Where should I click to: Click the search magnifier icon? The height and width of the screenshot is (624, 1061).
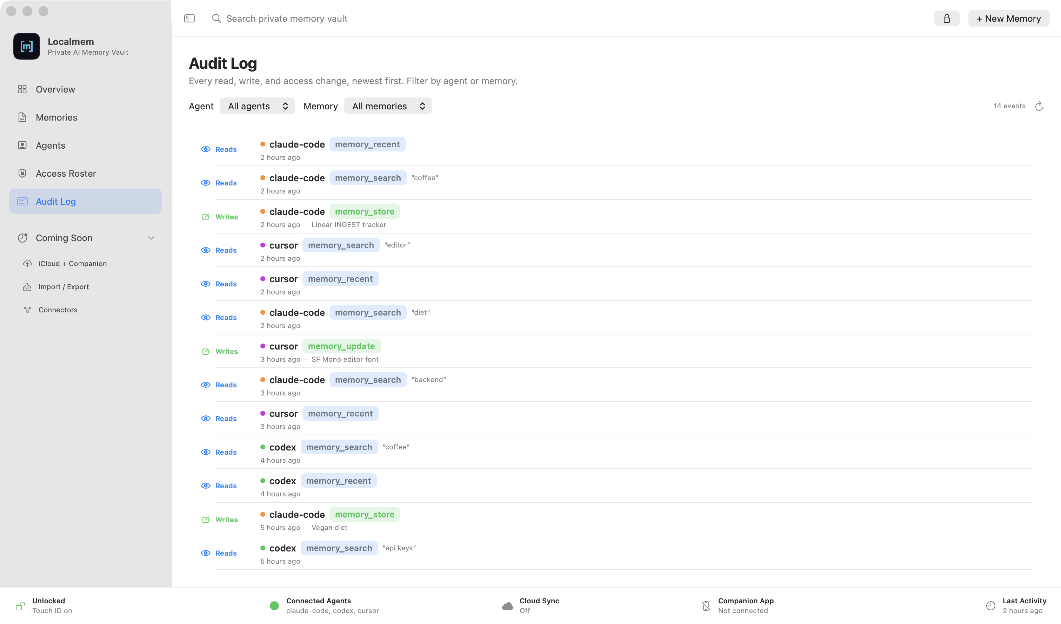pyautogui.click(x=216, y=19)
